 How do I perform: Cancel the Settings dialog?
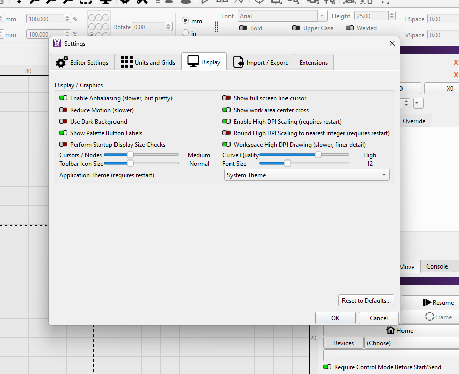[378, 318]
